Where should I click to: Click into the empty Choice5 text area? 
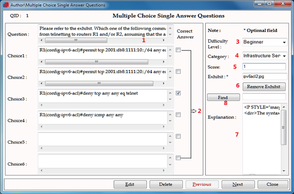tap(102, 139)
